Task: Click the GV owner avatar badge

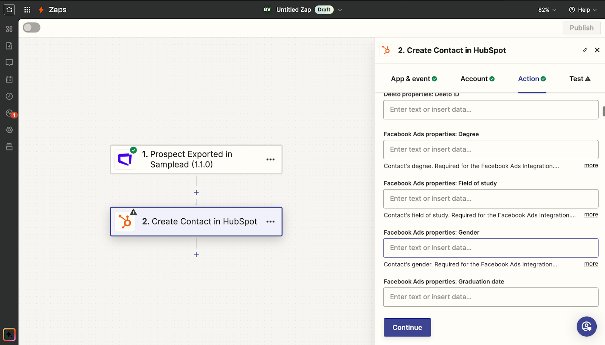Action: click(267, 9)
